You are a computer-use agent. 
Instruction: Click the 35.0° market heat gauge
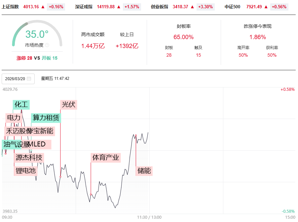37,34
